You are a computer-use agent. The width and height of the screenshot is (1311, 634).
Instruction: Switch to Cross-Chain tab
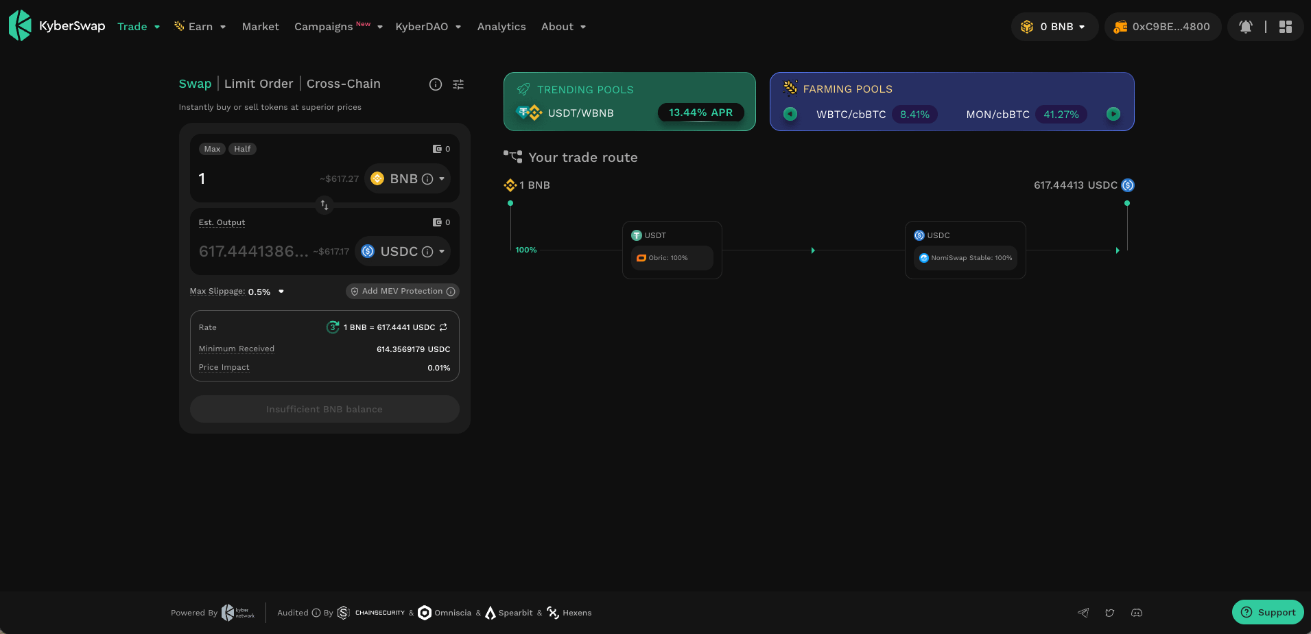(344, 84)
